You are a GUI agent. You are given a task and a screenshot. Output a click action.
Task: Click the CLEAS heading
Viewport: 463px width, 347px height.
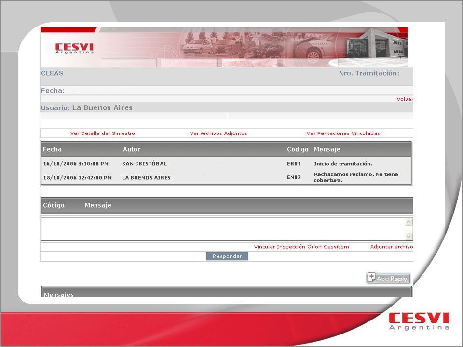[52, 73]
